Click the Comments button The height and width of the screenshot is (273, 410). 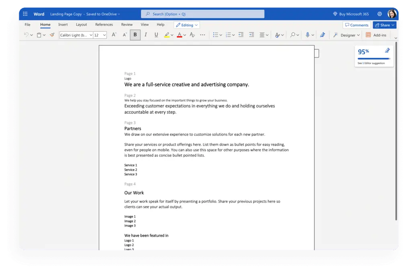(x=357, y=25)
